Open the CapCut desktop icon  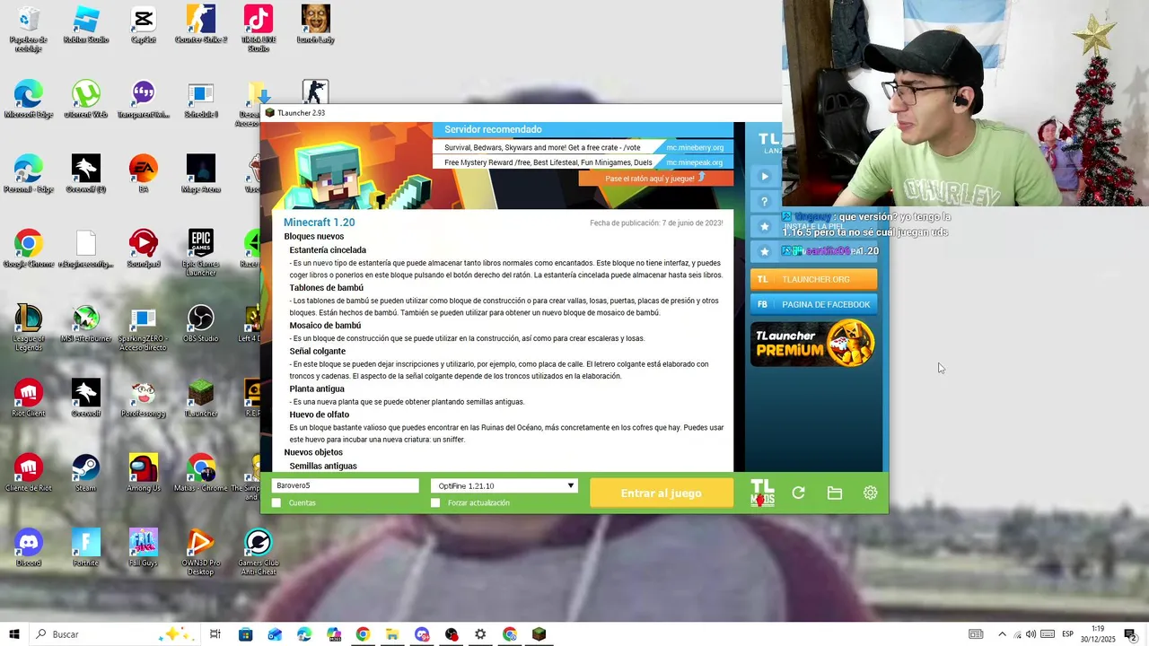click(x=143, y=24)
